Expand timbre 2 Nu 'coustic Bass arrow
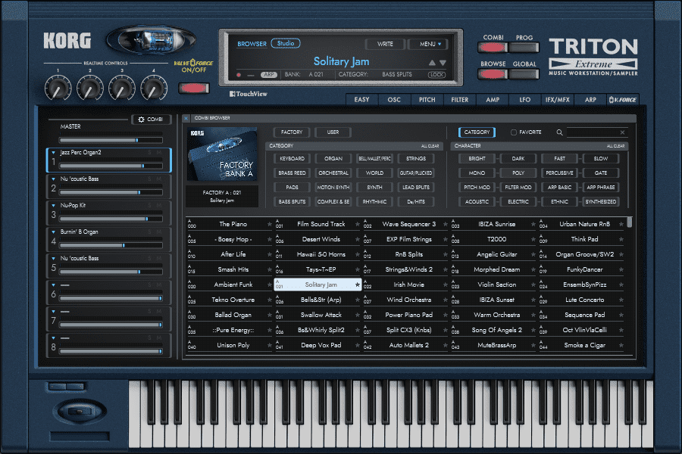Image resolution: width=682 pixels, height=454 pixels. [54, 179]
